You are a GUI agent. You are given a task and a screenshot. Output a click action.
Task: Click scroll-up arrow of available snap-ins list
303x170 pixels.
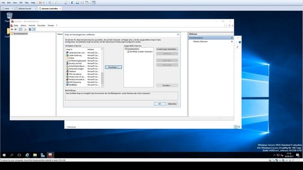102,49
